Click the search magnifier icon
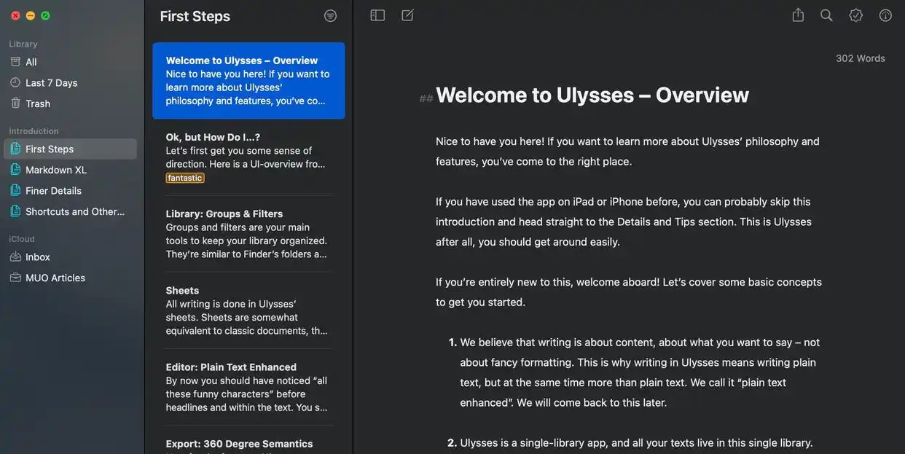 pyautogui.click(x=826, y=15)
